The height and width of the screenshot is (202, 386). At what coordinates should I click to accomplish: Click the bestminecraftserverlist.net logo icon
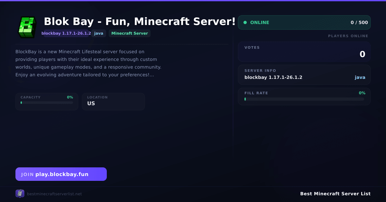(x=20, y=193)
